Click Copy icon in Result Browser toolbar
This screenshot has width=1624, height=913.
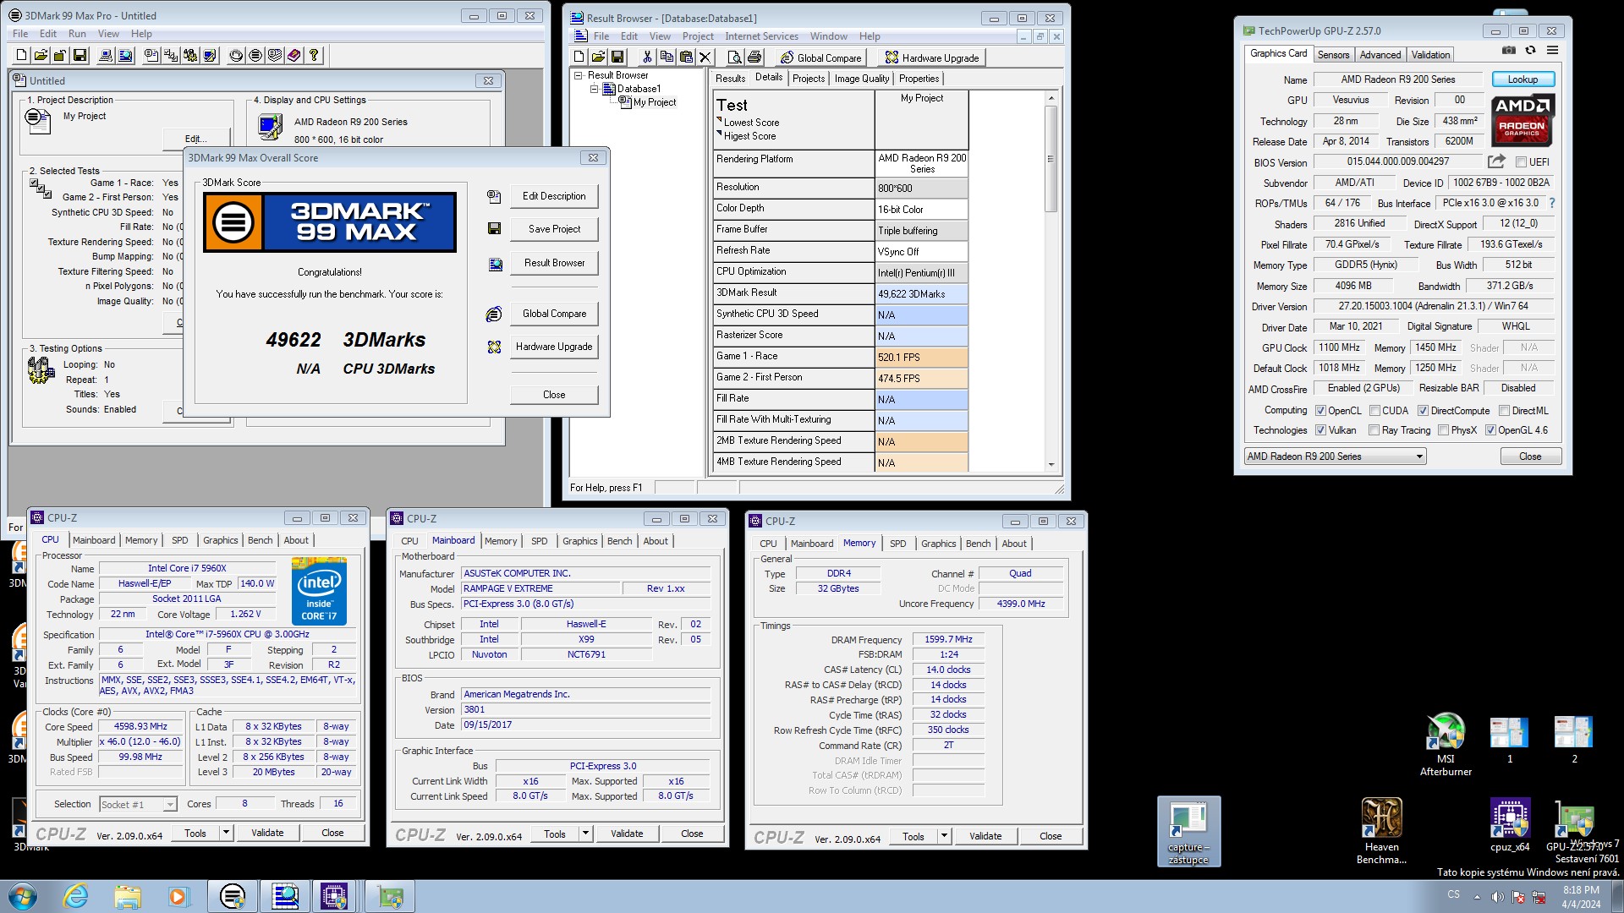[667, 57]
